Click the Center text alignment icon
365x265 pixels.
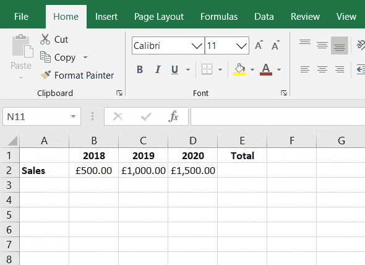(322, 69)
